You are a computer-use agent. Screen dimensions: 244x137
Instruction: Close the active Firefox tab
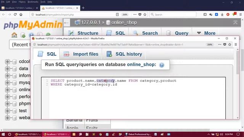(77, 8)
